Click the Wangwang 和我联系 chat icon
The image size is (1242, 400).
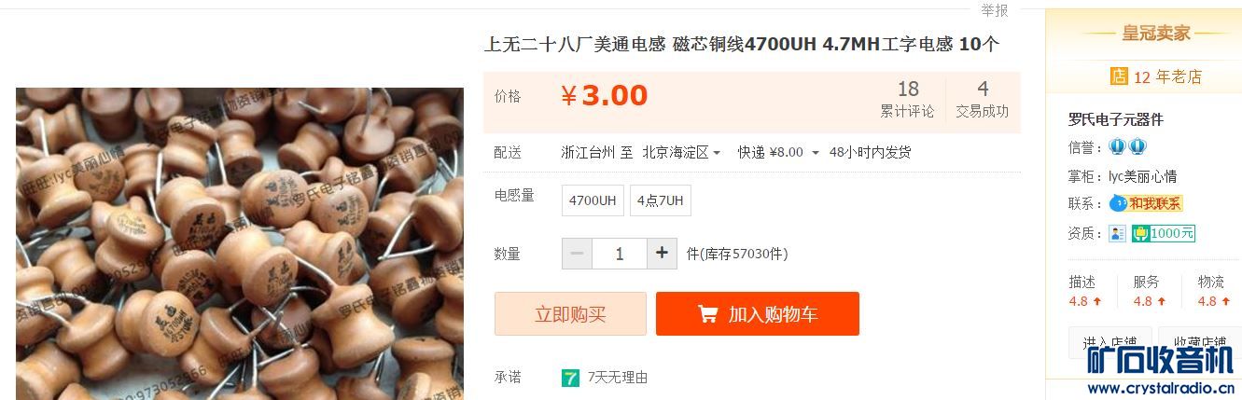tap(1146, 203)
